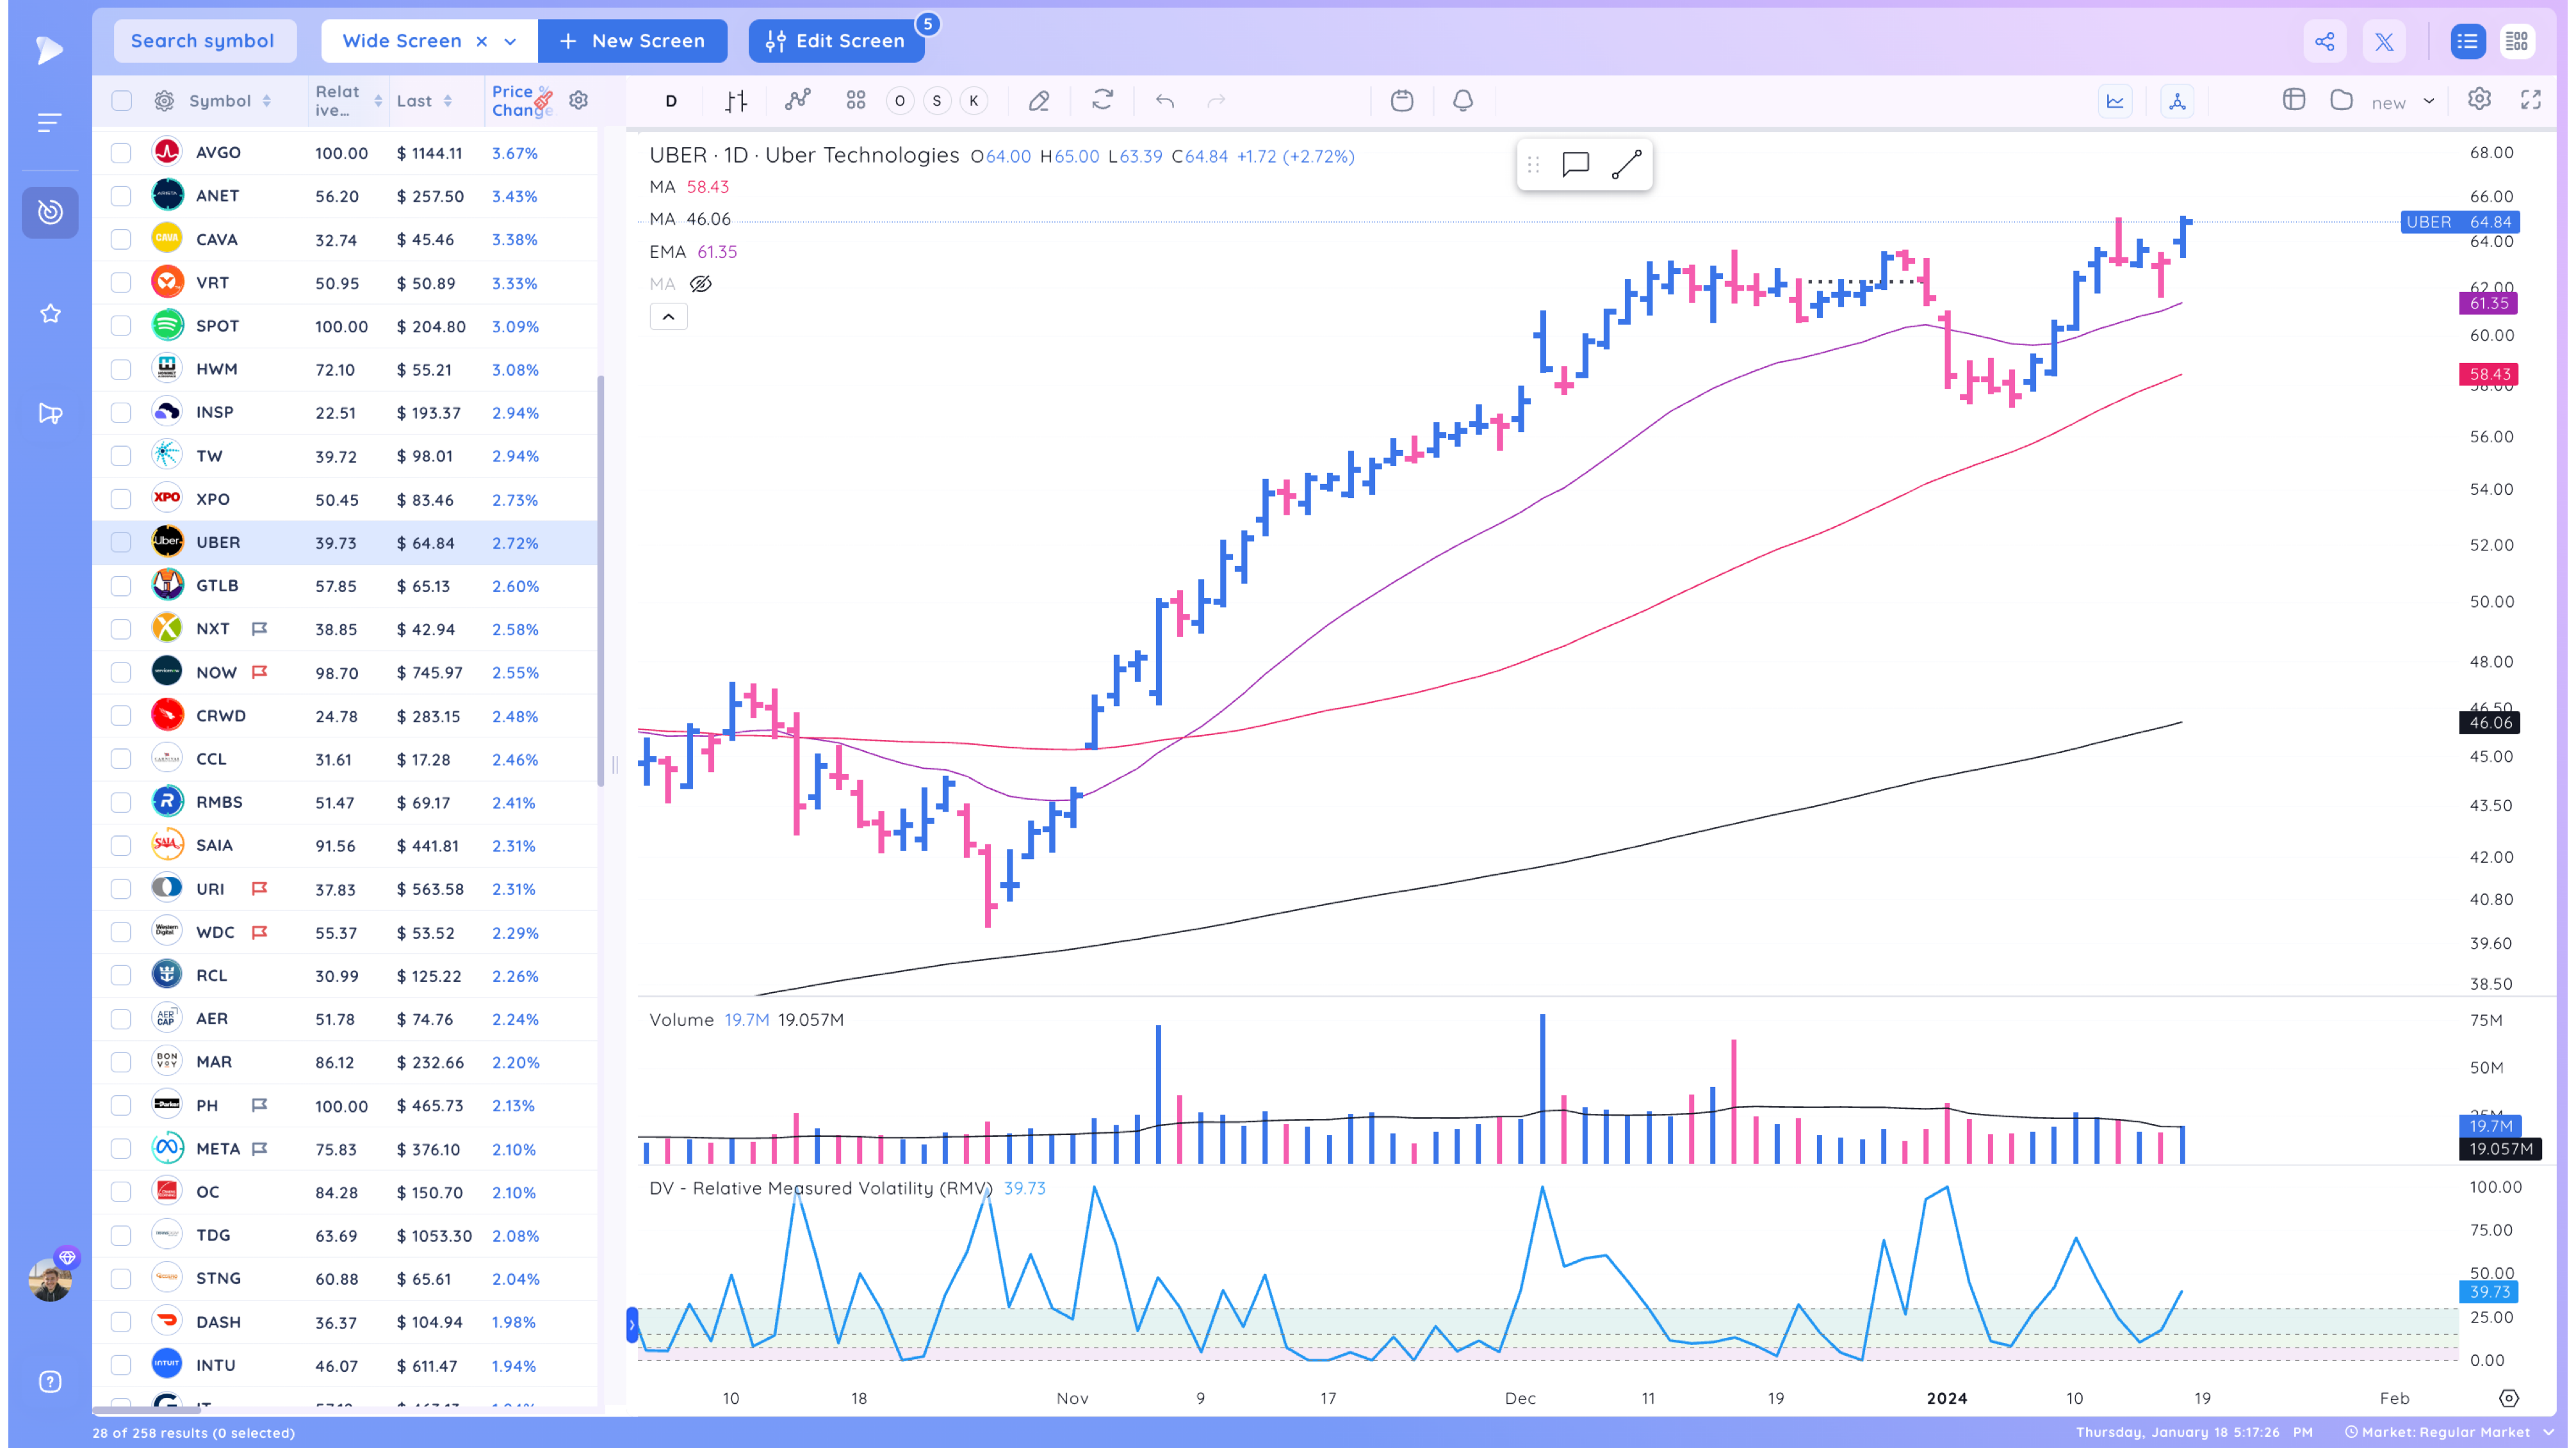Viewport: 2576px width, 1448px height.
Task: Expand the Market: Regular Market status dropdown
Action: click(x=2548, y=1432)
